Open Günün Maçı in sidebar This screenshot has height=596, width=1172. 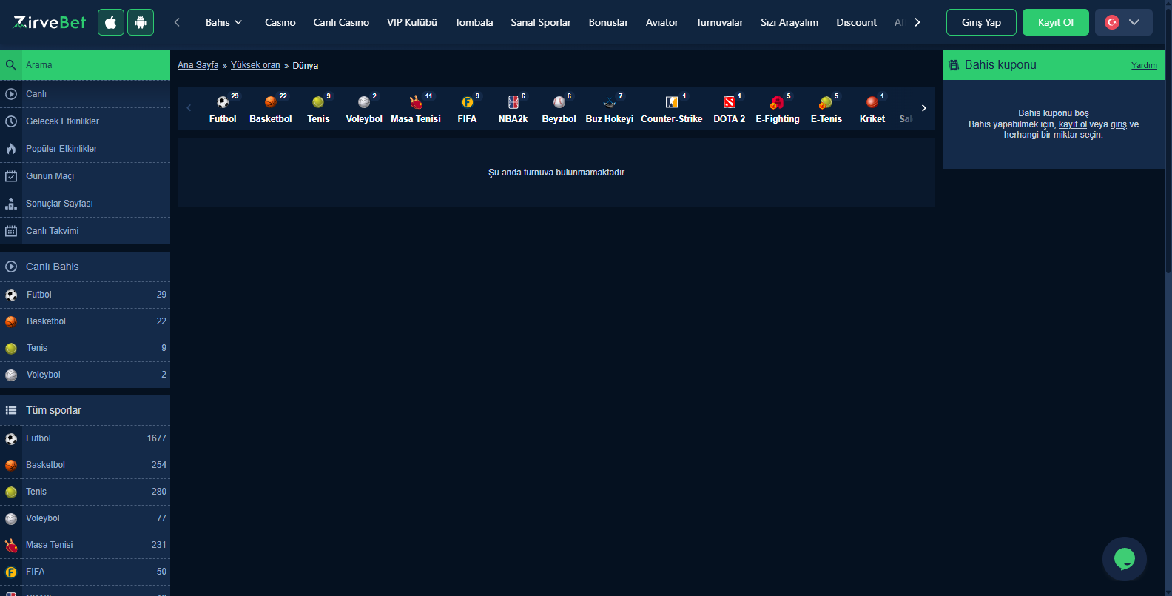click(85, 176)
